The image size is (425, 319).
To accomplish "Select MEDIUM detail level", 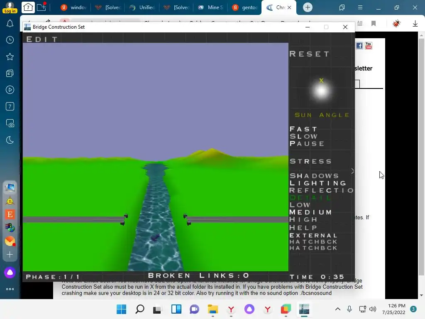I will click(x=310, y=212).
